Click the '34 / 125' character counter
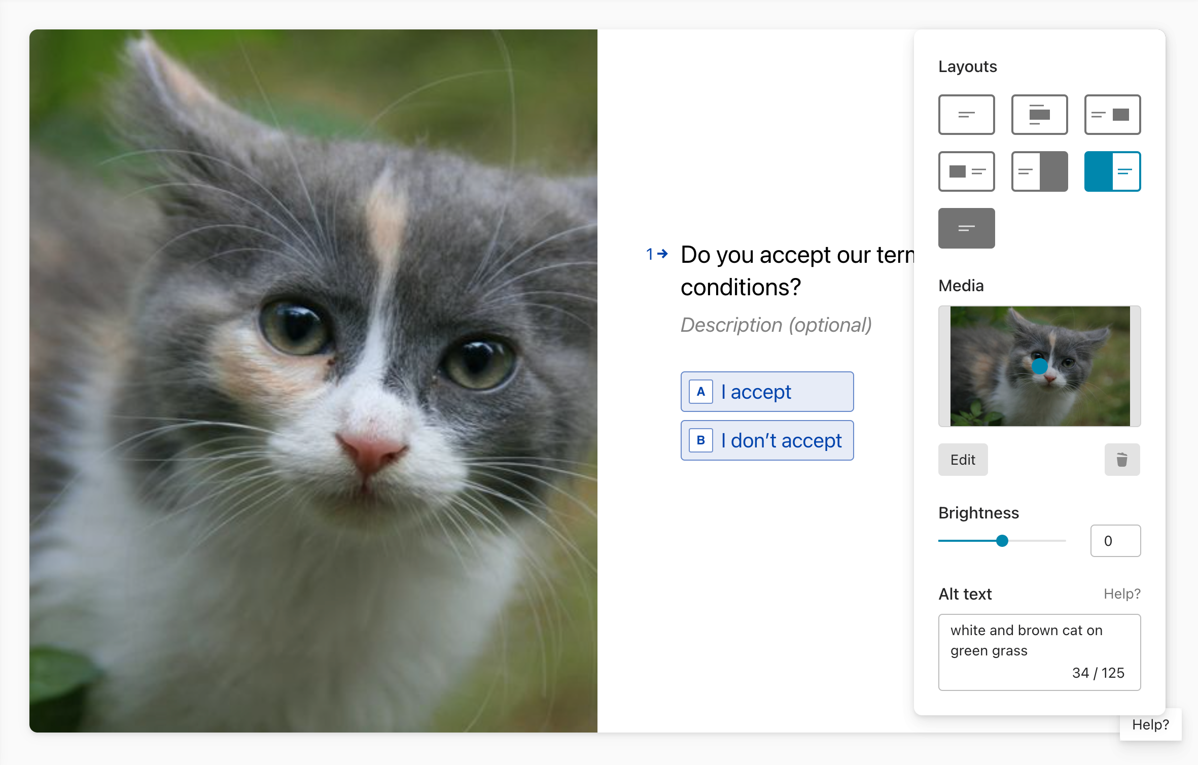The width and height of the screenshot is (1198, 765). point(1098,673)
